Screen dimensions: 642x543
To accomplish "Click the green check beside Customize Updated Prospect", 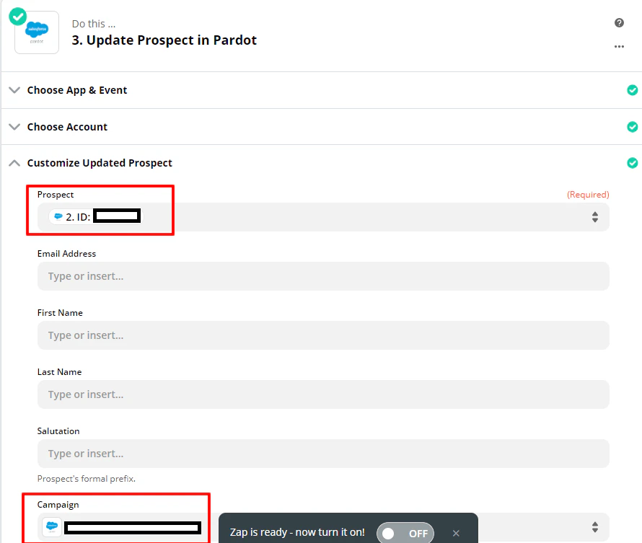I will pos(633,162).
